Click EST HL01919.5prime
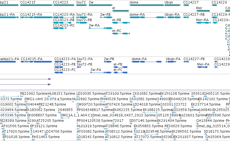The width and height of the screenshot is (230, 141). click(x=78, y=129)
